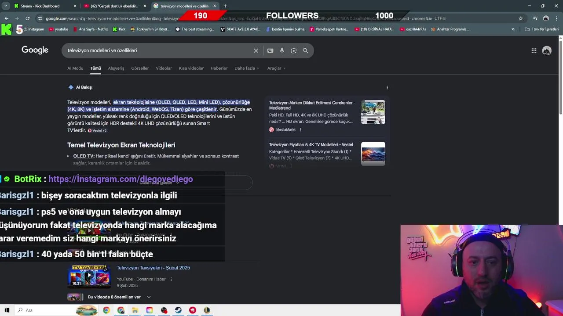Switch to Videolar tab
This screenshot has width=563, height=316.
[x=164, y=68]
